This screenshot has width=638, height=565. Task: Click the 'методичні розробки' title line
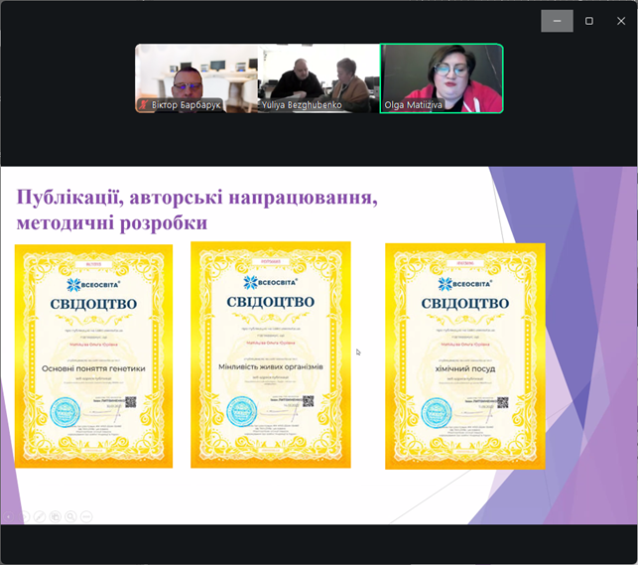[112, 222]
